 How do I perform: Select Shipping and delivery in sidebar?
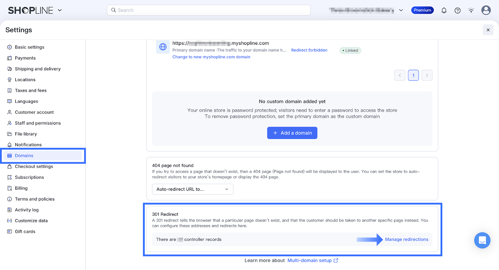click(38, 69)
